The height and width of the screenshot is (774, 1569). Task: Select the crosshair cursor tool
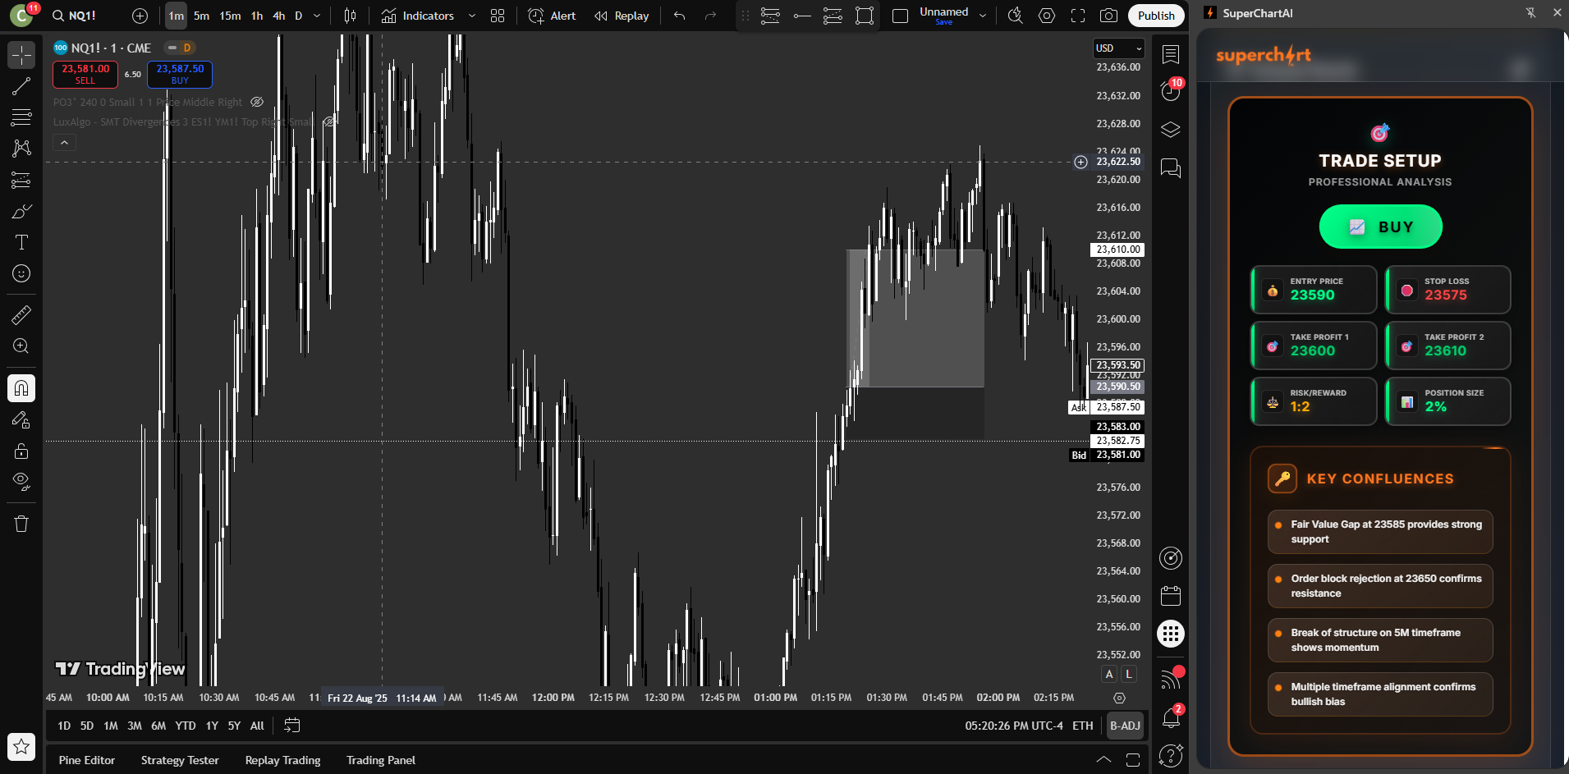point(21,55)
